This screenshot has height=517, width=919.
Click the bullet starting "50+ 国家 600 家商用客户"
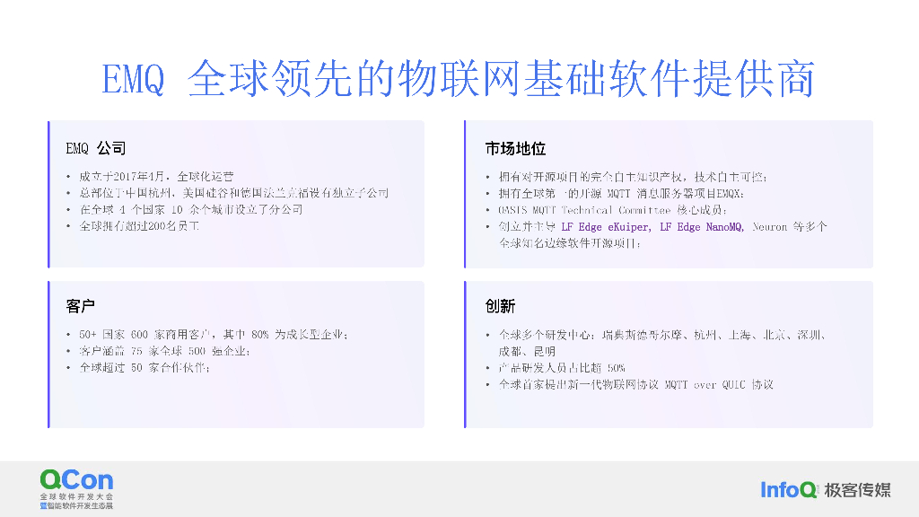tap(214, 335)
